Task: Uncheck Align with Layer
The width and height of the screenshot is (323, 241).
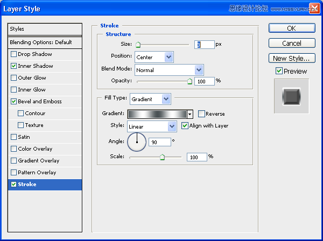Action: click(185, 125)
